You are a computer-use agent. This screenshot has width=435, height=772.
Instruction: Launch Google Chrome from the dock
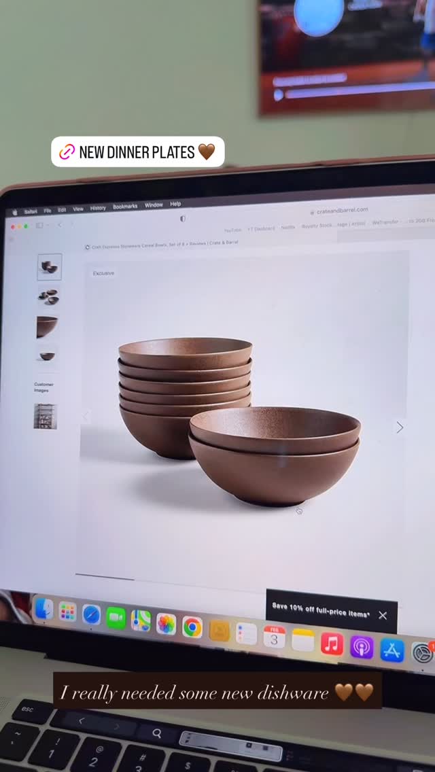pos(192,627)
